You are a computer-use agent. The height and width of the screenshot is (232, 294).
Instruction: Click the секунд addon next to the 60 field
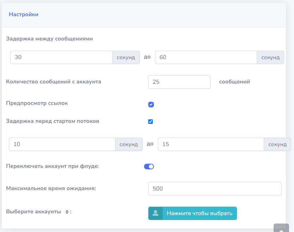point(270,57)
